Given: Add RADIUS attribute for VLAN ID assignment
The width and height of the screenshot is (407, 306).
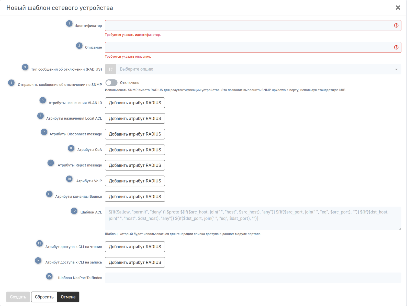Looking at the screenshot, I should [135, 103].
